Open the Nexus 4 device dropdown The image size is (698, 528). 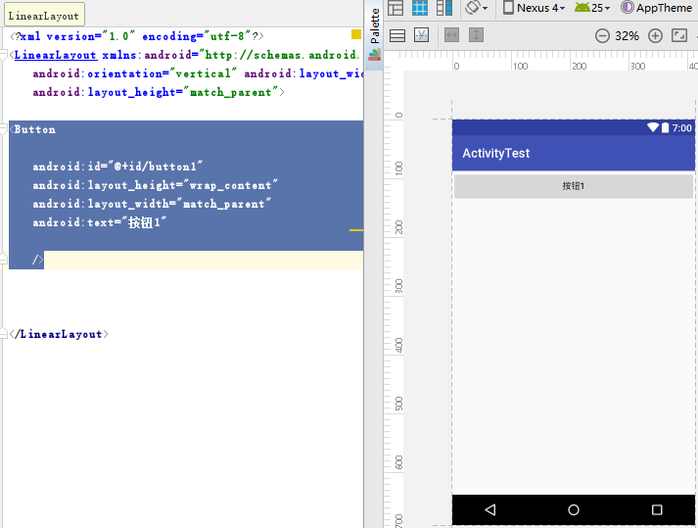tap(535, 8)
